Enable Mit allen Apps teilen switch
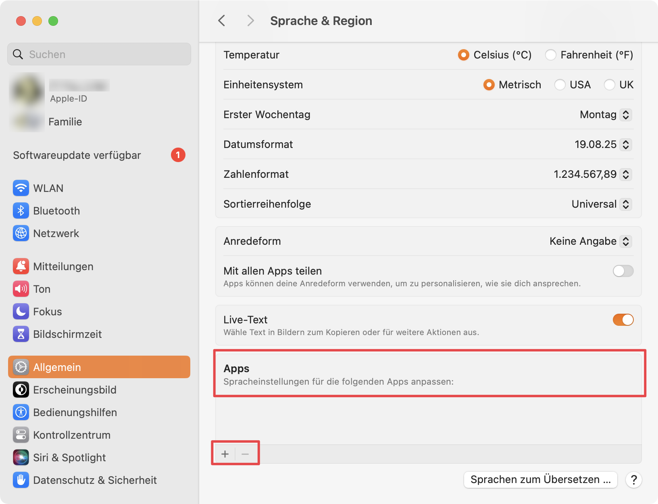658x504 pixels. [x=623, y=271]
